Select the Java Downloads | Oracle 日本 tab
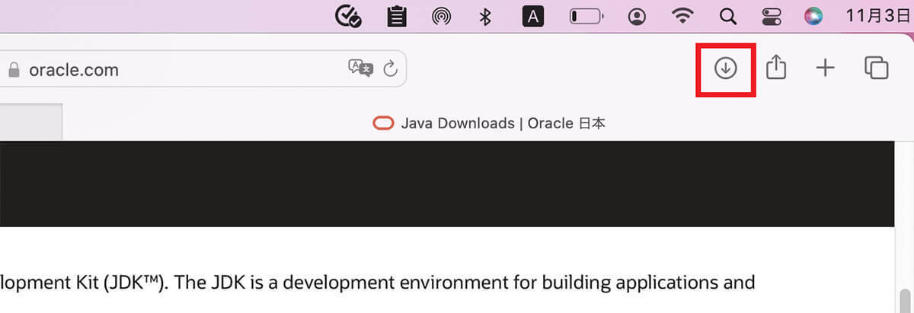The image size is (914, 313). [488, 123]
